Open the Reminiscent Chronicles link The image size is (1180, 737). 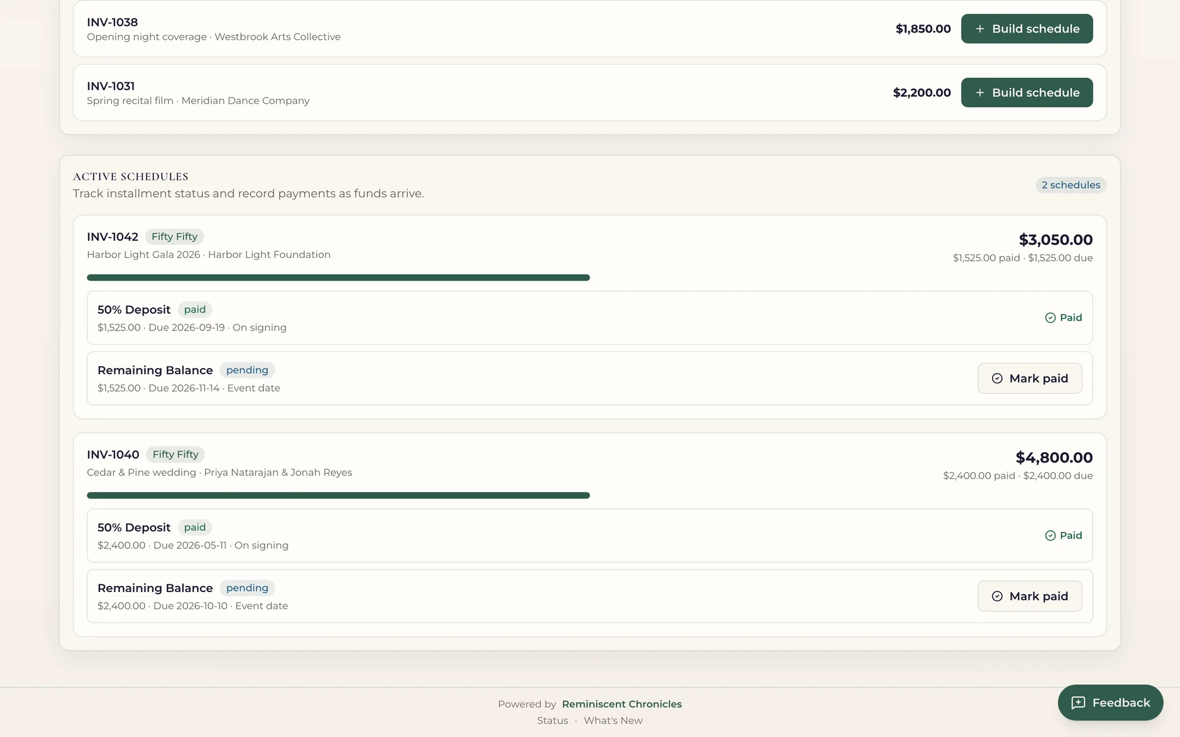(x=621, y=704)
